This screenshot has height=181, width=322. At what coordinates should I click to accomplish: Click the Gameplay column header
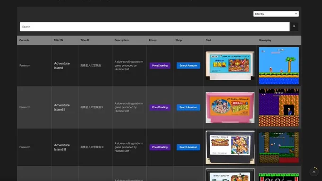[265, 40]
